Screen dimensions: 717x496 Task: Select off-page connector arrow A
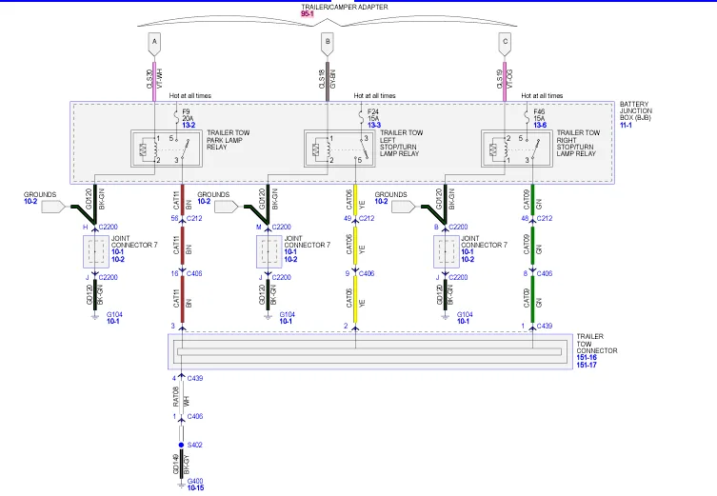coord(154,44)
